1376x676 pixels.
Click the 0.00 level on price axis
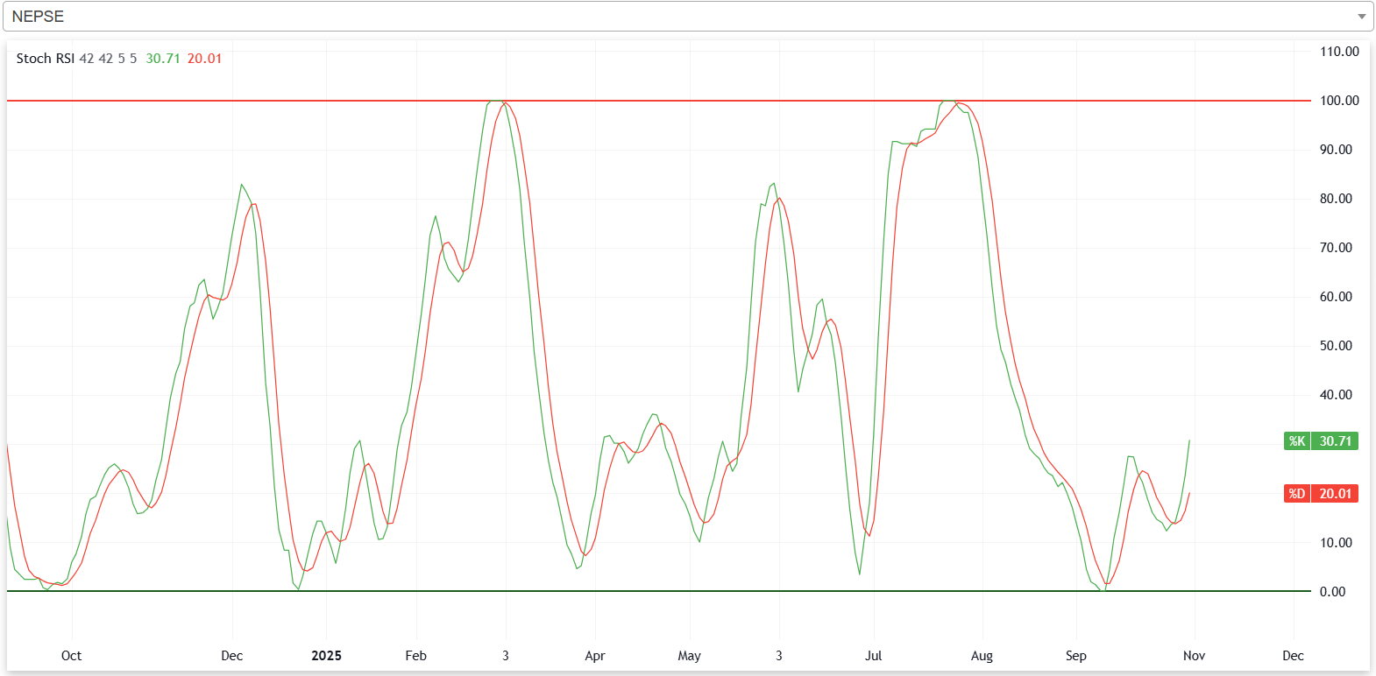tap(1332, 592)
